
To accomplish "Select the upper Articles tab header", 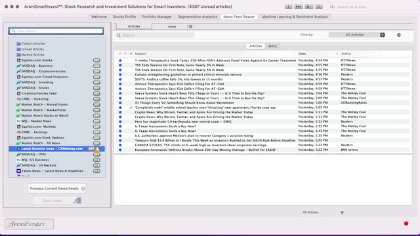I will [134, 26].
